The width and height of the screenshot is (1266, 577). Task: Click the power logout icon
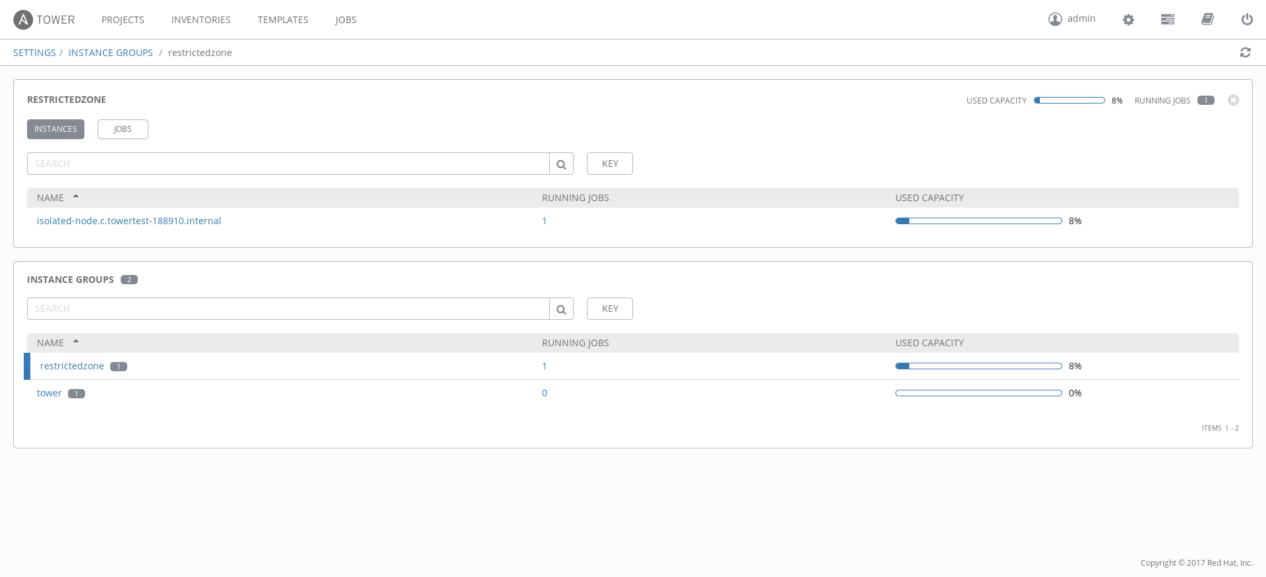tap(1246, 20)
